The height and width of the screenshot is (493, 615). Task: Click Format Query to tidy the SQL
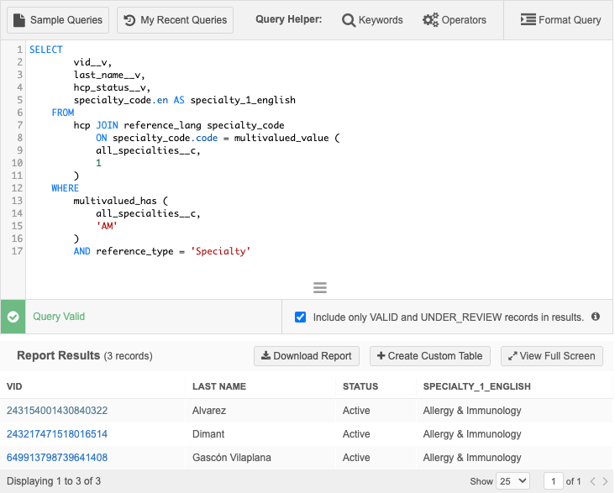560,20
